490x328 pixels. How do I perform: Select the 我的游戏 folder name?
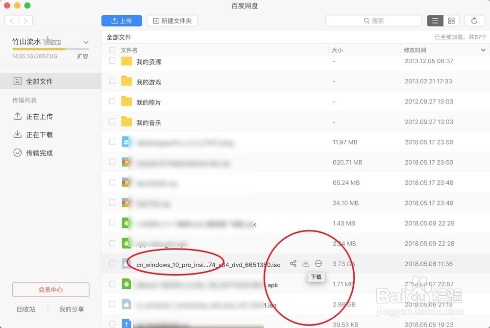149,82
